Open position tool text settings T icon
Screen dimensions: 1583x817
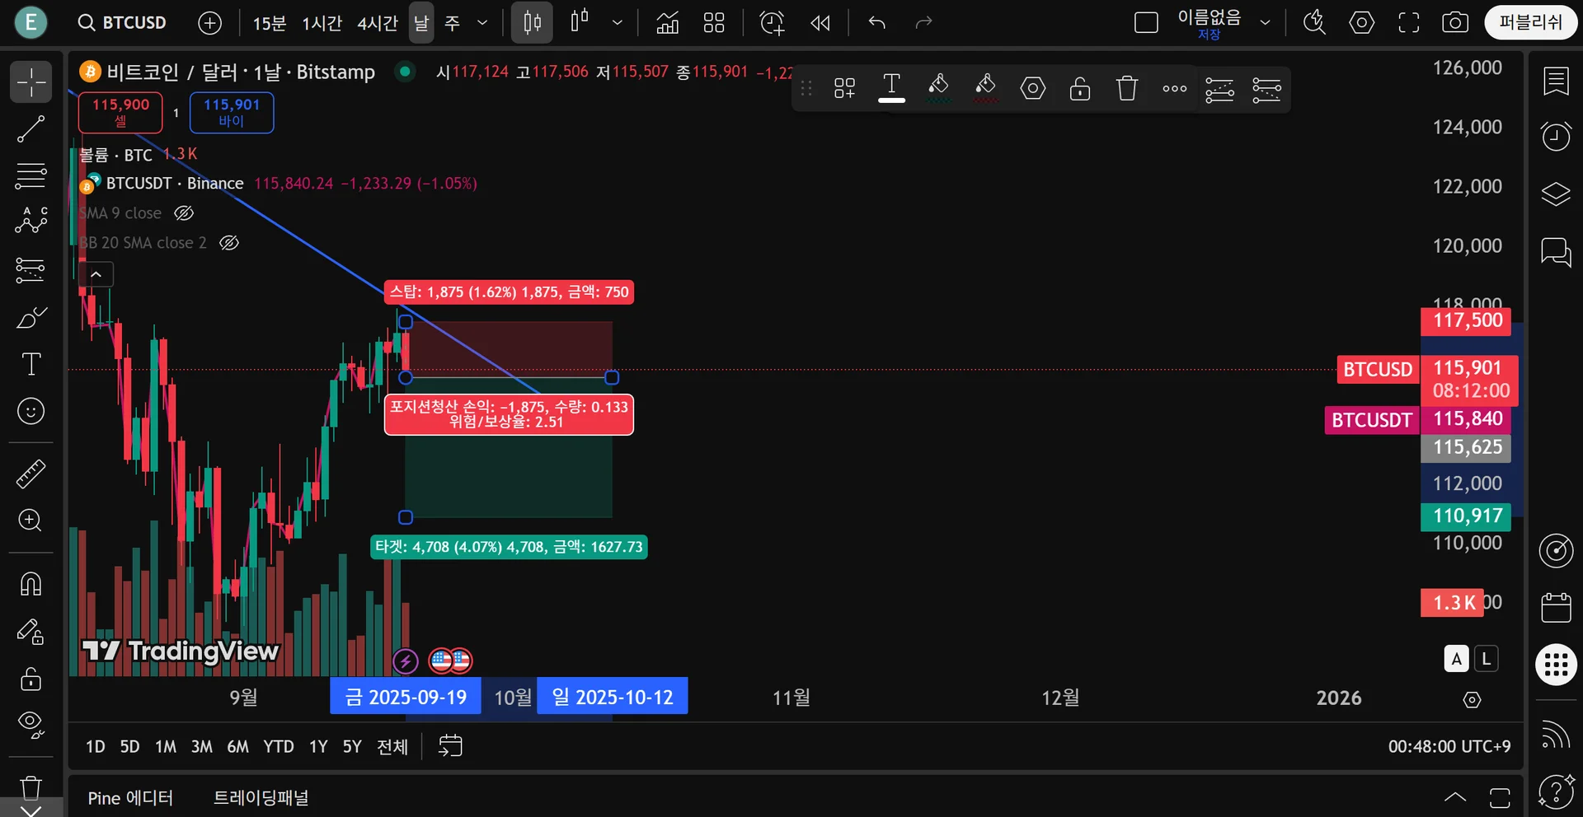click(x=891, y=87)
